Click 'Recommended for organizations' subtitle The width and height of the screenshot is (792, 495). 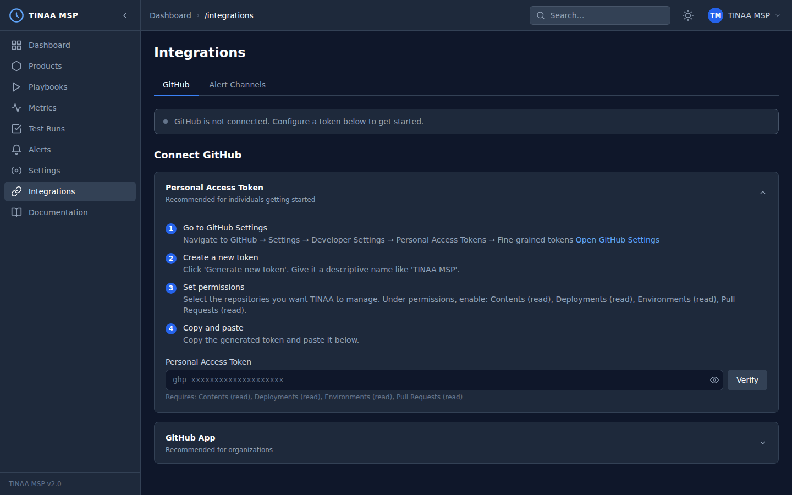pos(219,450)
